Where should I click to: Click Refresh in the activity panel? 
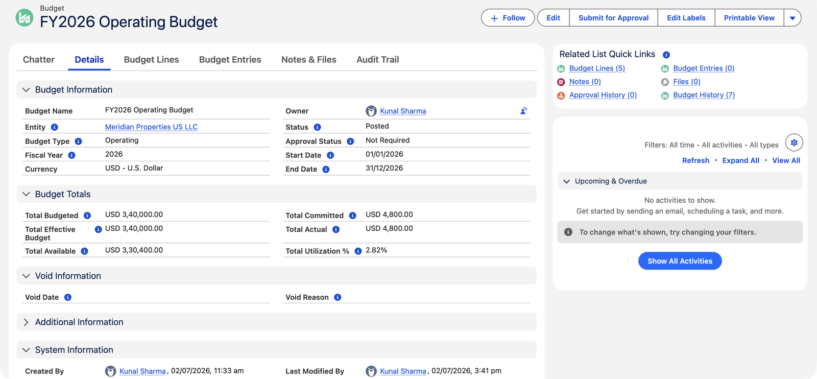coord(696,160)
